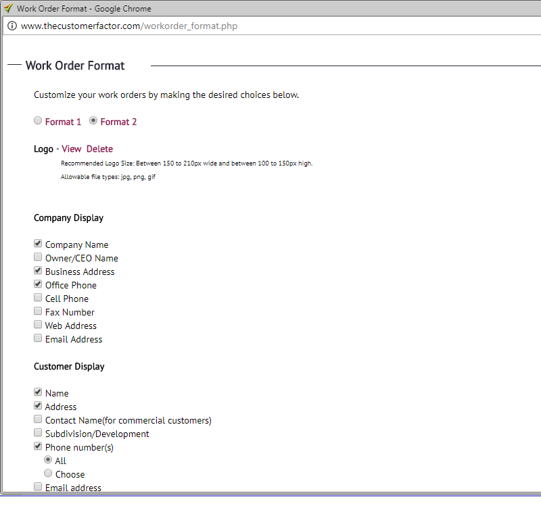The width and height of the screenshot is (541, 508).
Task: Select the Format 2 radio button
Action: pyautogui.click(x=93, y=121)
